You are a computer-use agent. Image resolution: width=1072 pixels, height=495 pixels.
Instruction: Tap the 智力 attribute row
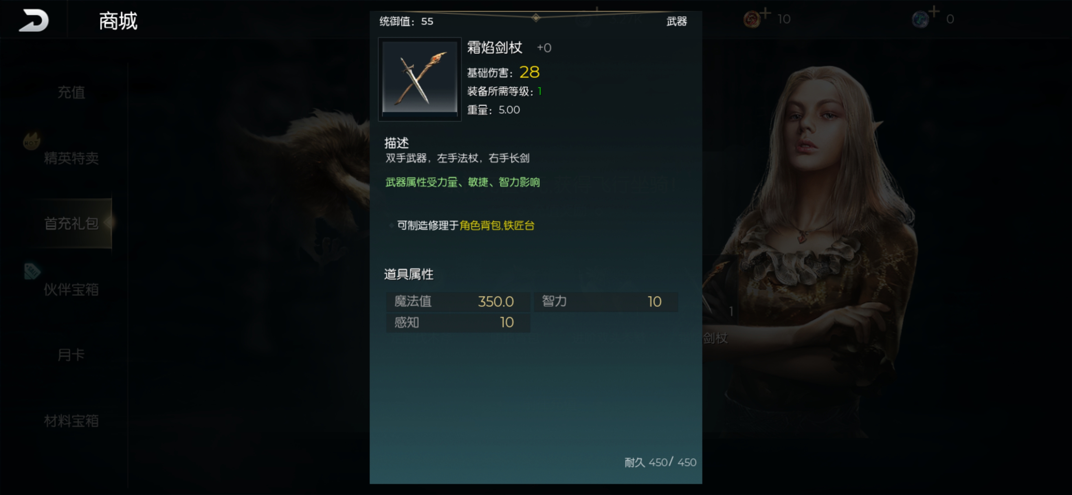[x=606, y=301]
